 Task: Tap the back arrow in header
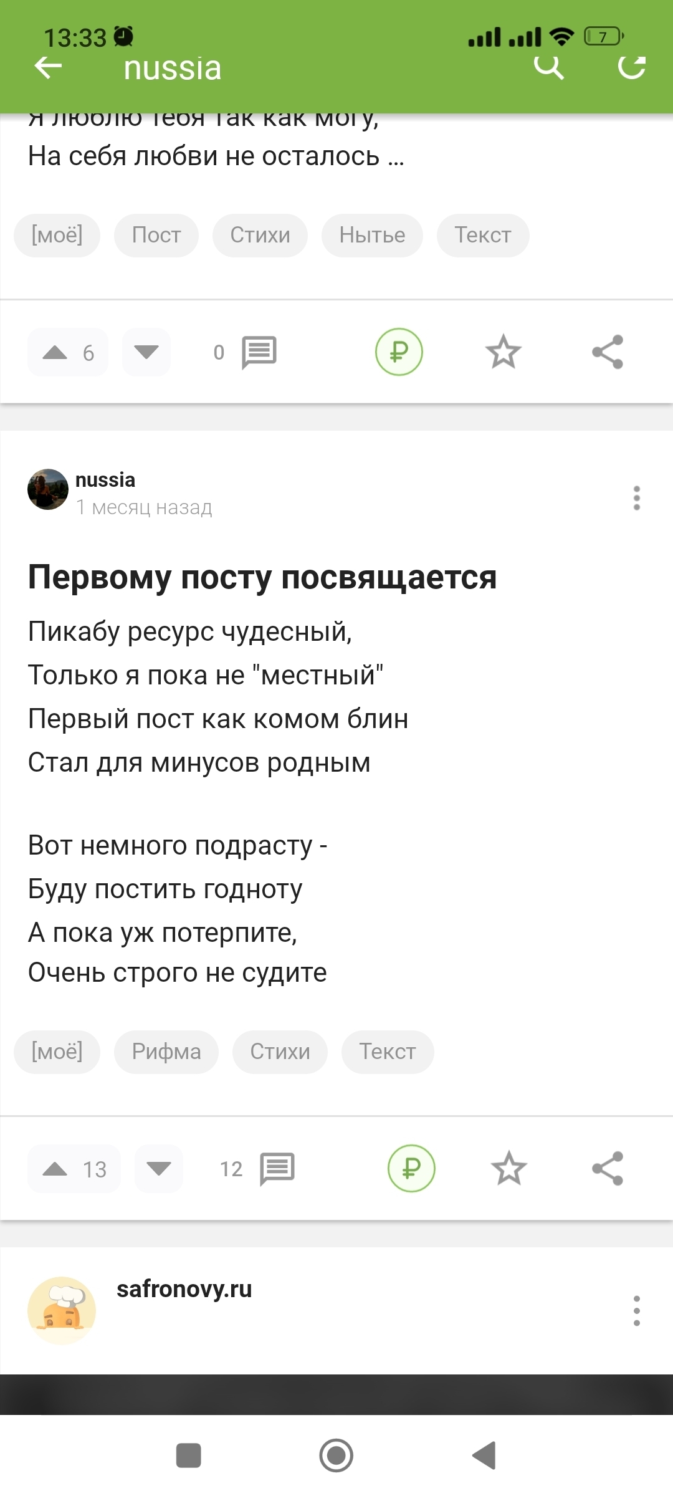48,67
